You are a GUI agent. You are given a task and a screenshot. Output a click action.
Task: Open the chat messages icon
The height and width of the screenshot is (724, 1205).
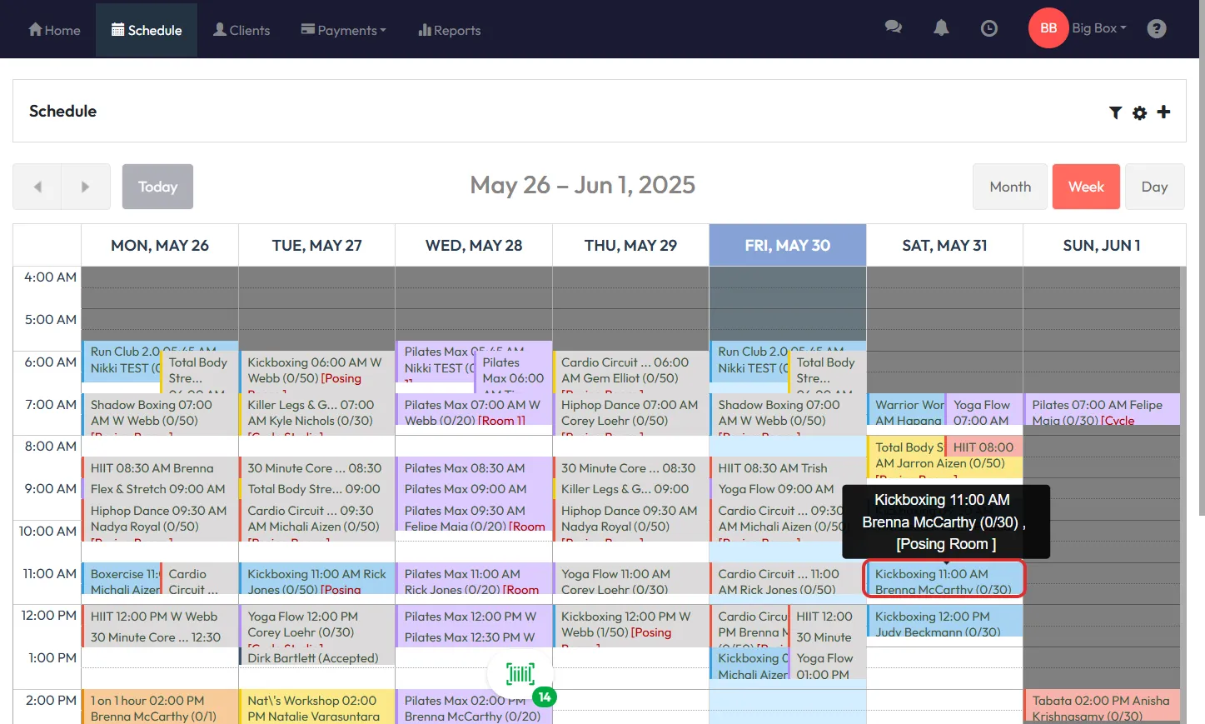(x=893, y=27)
